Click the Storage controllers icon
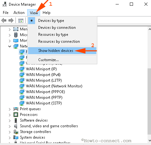 point(16,132)
